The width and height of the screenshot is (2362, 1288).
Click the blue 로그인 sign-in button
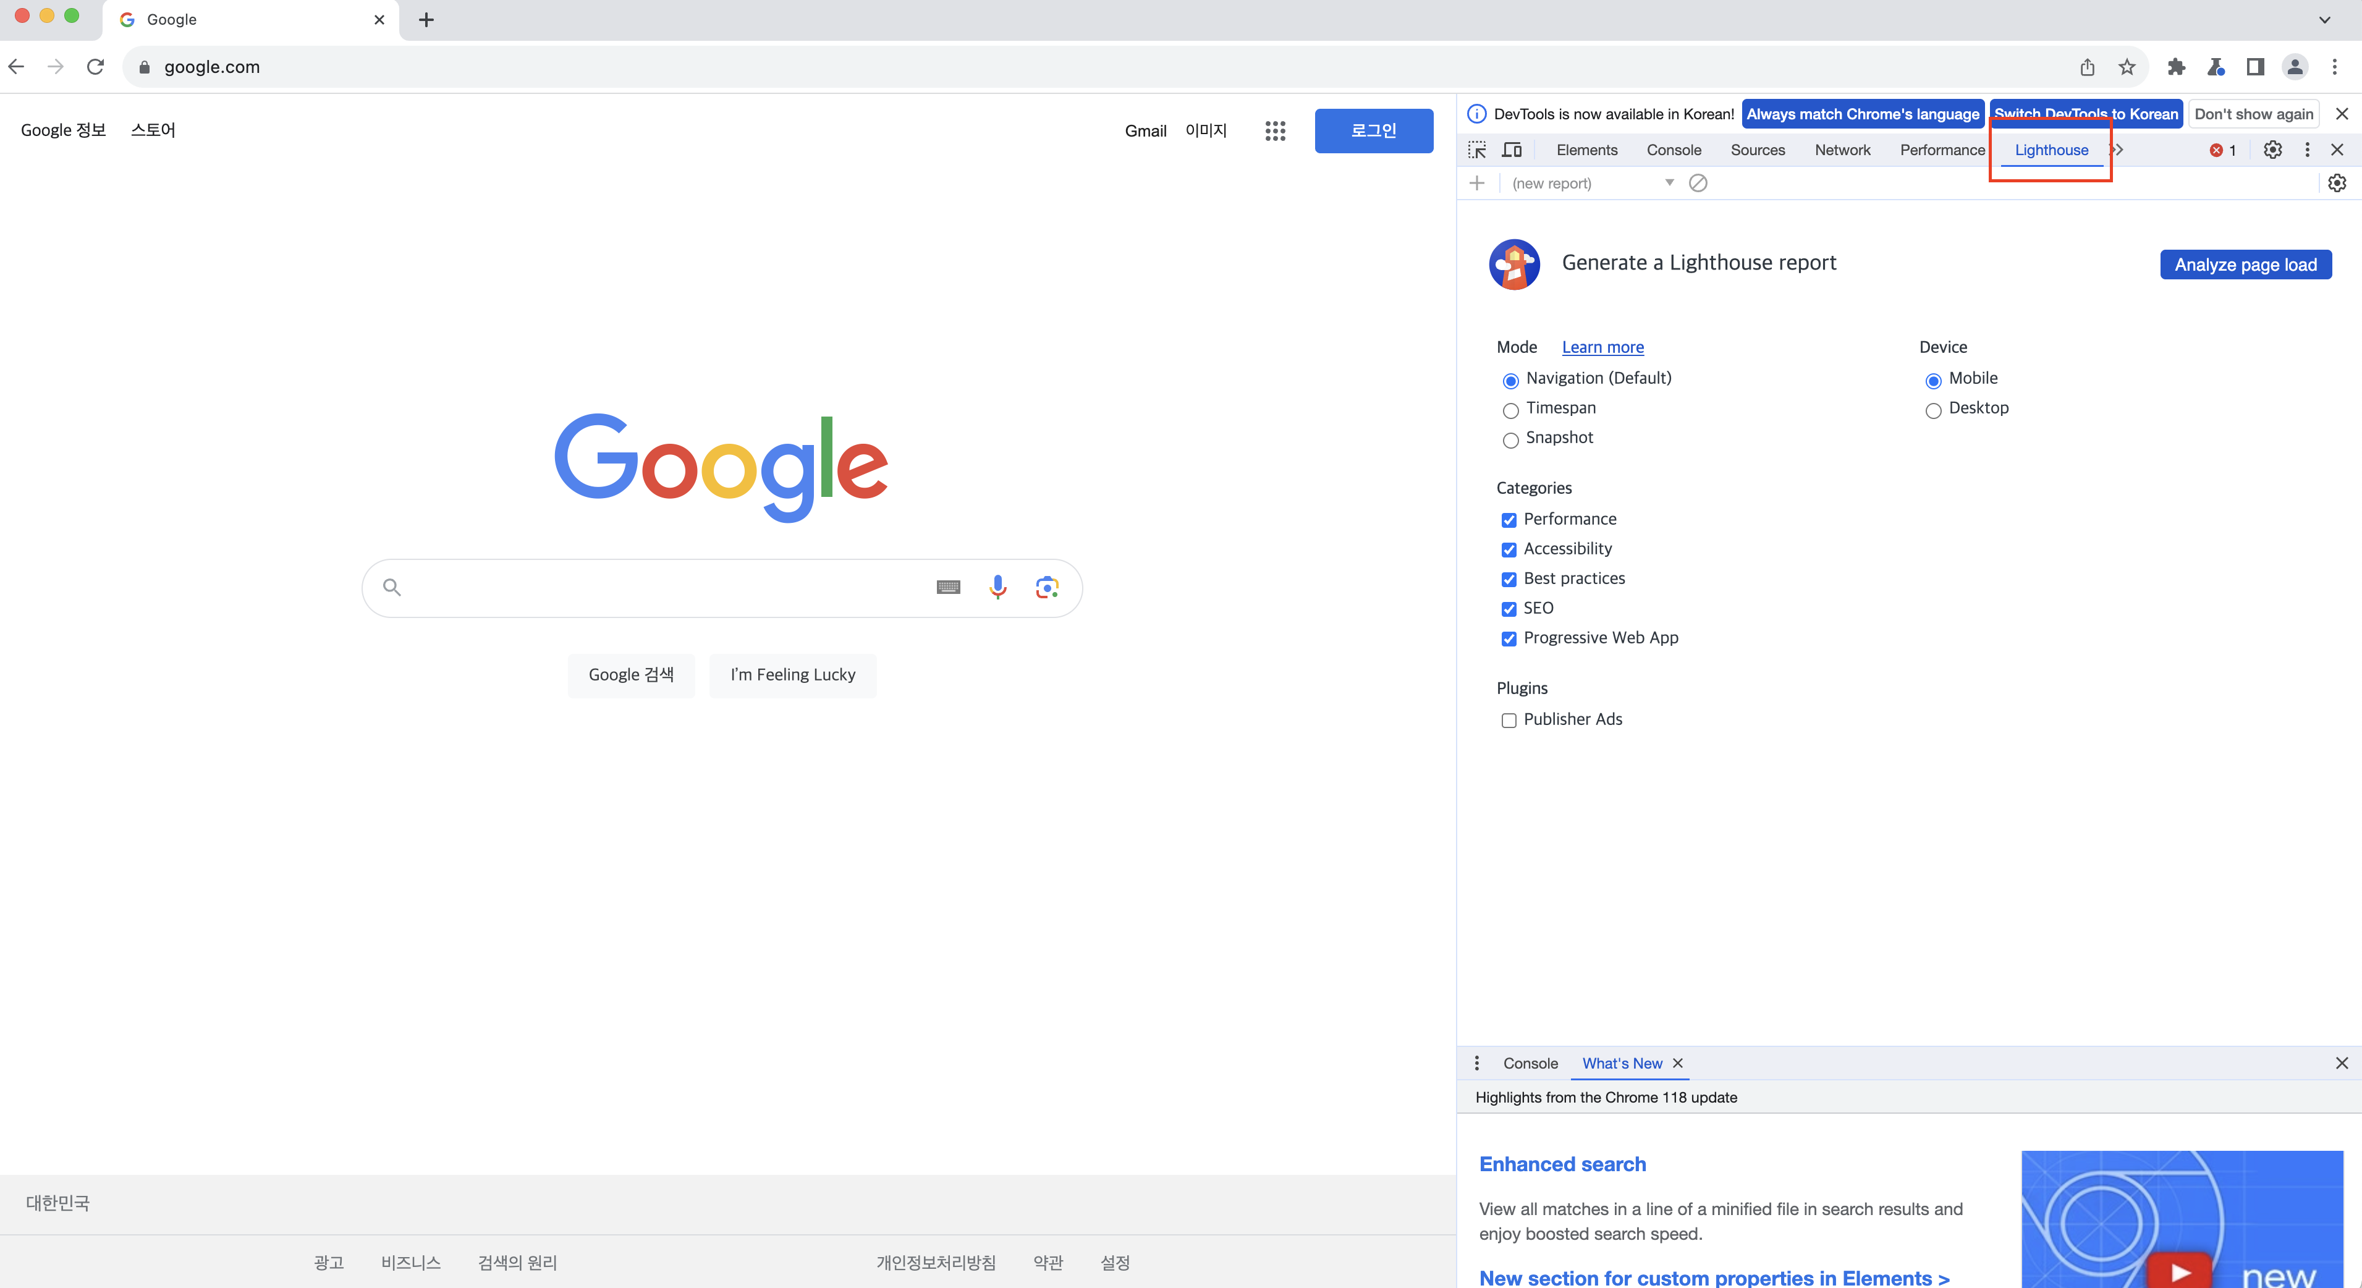(x=1374, y=131)
